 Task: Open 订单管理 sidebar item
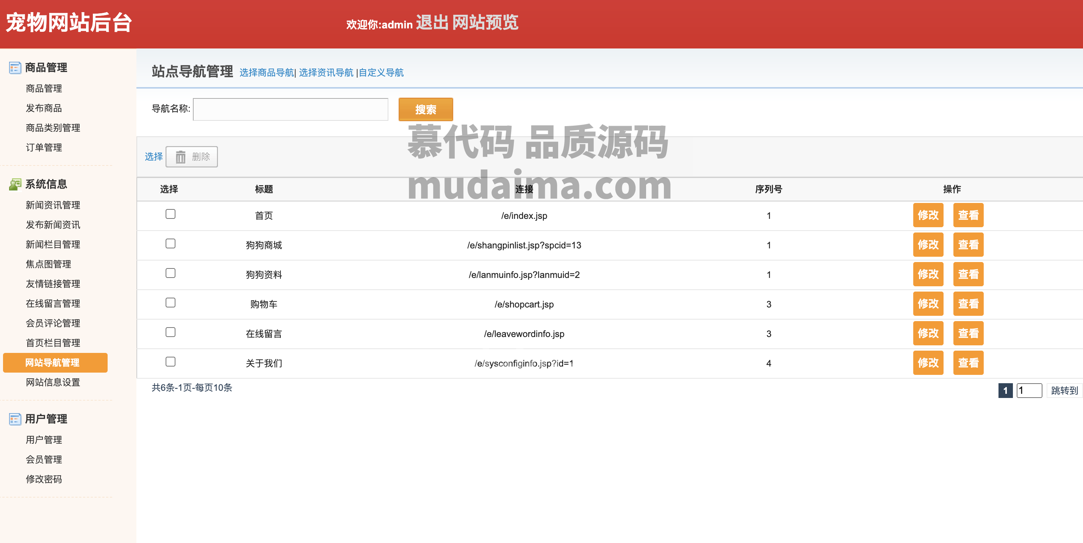44,147
